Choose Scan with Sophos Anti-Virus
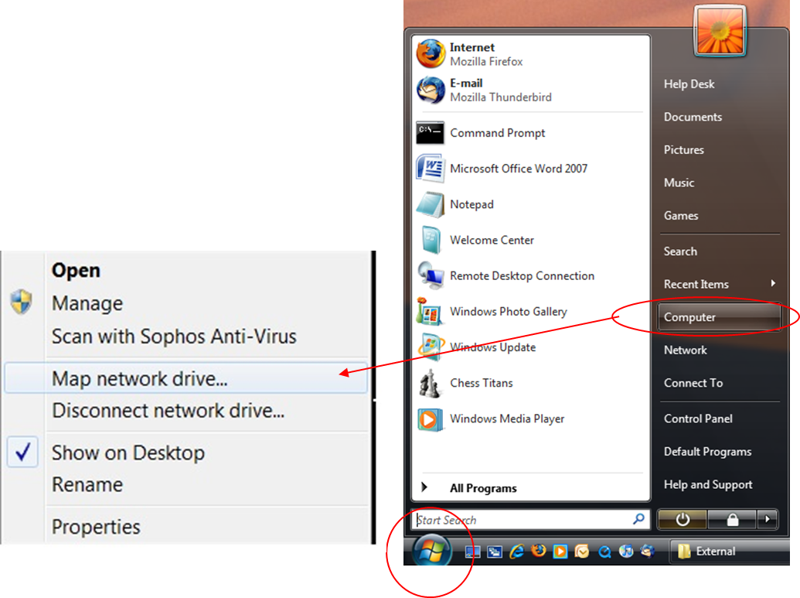Screen dimensions: 800x598 point(174,337)
